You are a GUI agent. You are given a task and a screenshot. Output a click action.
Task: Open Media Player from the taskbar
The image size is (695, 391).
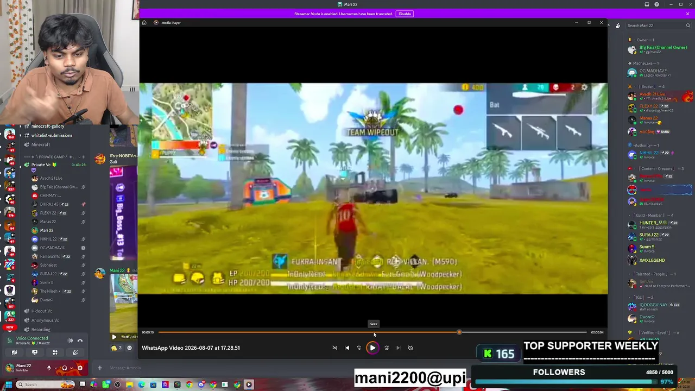pyautogui.click(x=249, y=384)
